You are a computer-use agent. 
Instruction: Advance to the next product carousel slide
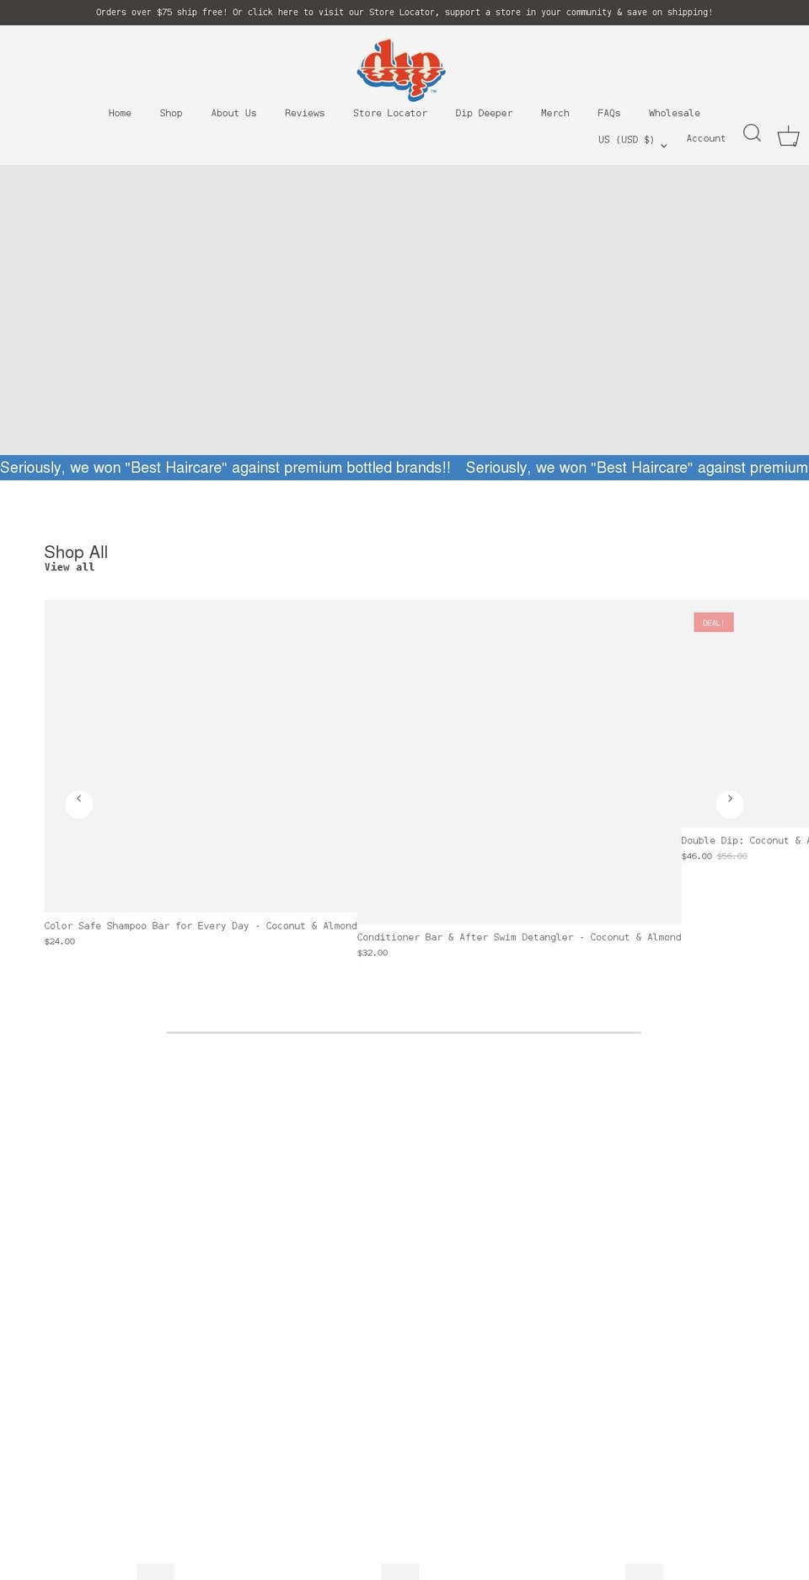(x=730, y=804)
